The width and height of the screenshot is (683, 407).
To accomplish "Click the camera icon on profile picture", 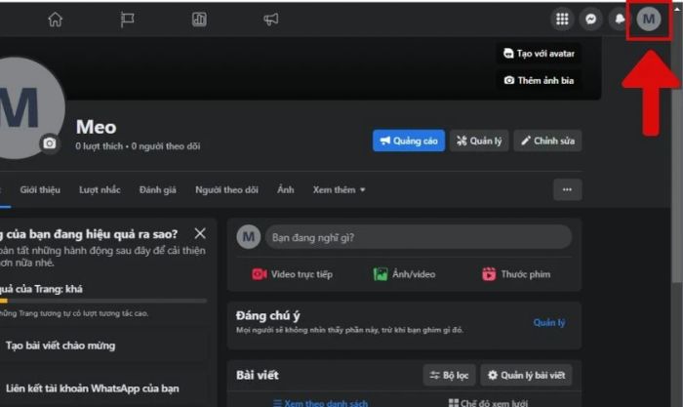I will (x=49, y=143).
